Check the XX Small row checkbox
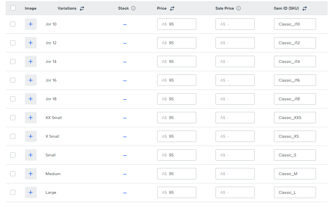The image size is (331, 206). coord(13,118)
